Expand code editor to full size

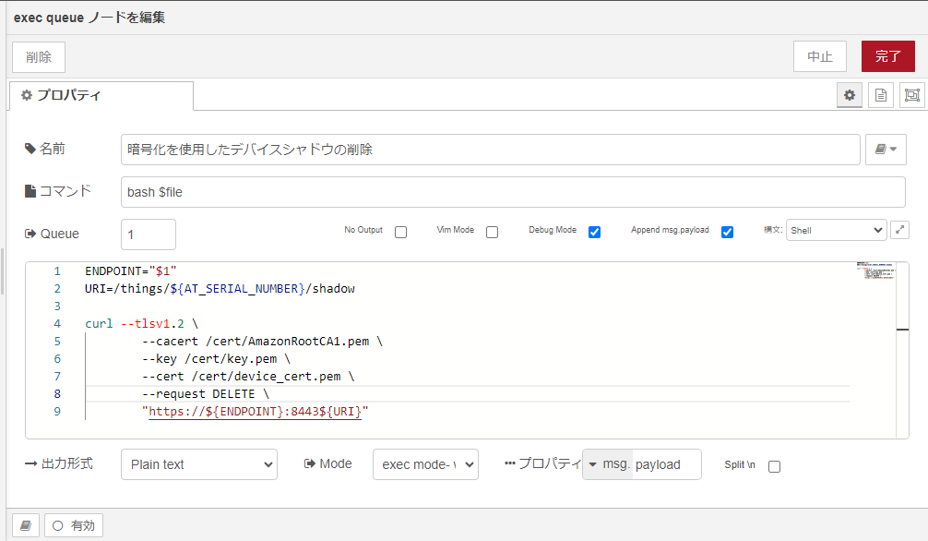(x=899, y=230)
